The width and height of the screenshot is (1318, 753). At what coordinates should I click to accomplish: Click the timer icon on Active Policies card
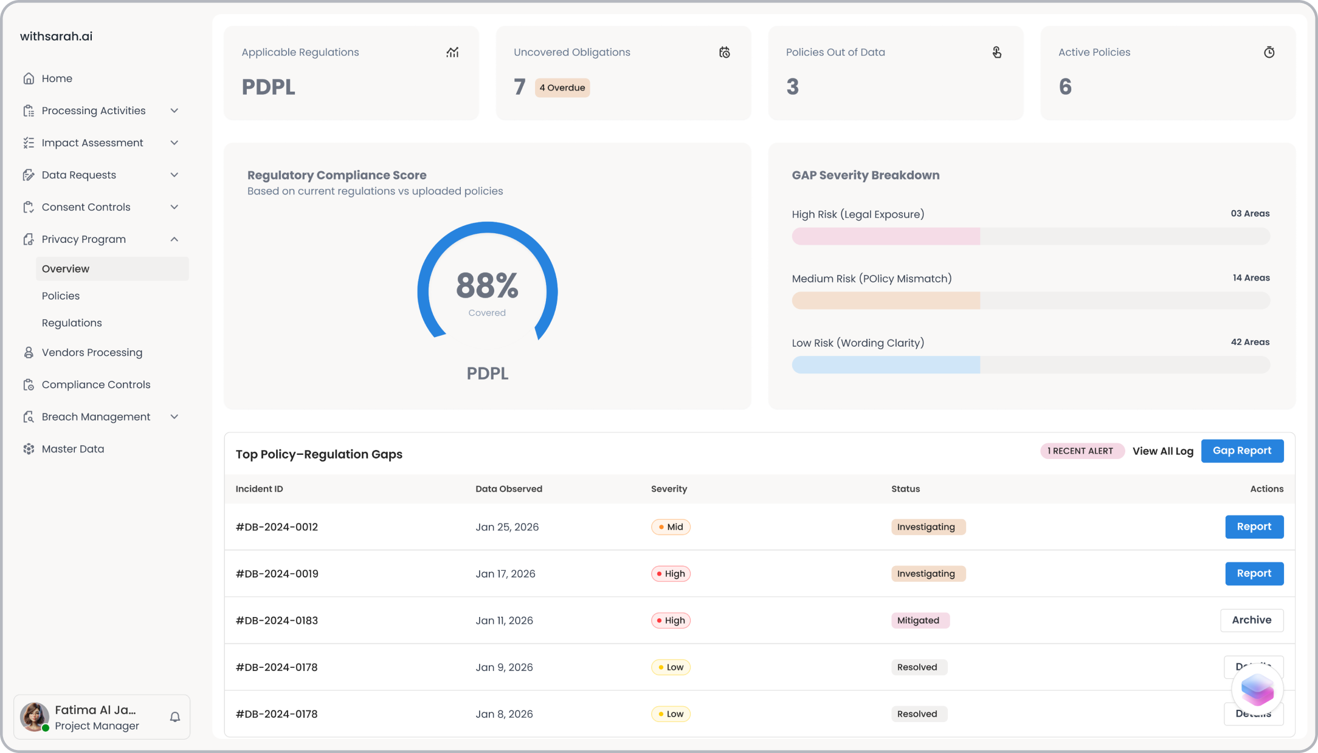[x=1269, y=52]
